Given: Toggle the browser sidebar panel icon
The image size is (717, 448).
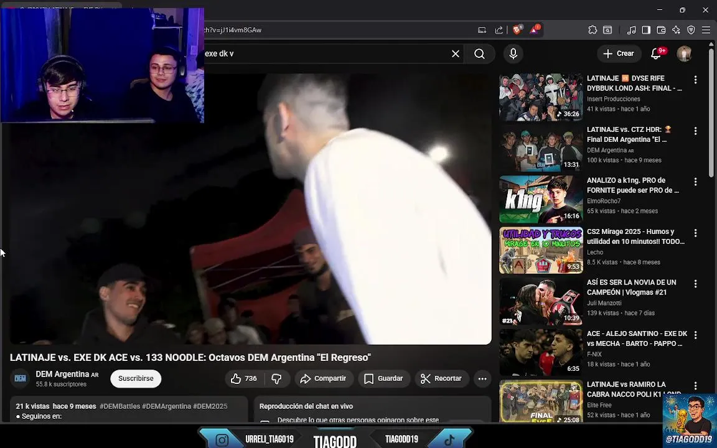Looking at the screenshot, I should [x=646, y=30].
